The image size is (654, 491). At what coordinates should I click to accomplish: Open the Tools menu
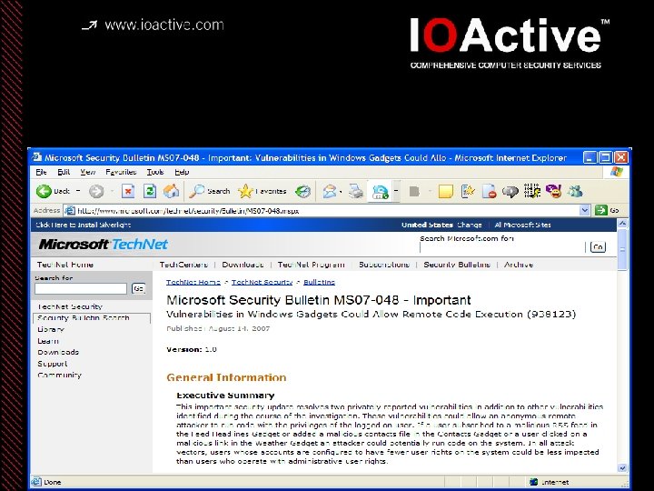pyautogui.click(x=155, y=172)
